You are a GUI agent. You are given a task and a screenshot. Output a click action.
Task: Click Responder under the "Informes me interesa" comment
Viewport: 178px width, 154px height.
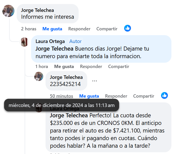click(79, 29)
